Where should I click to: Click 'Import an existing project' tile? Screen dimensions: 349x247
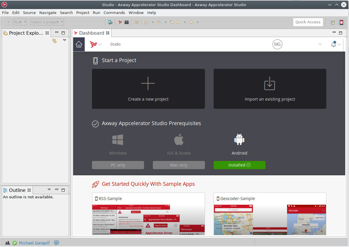[270, 89]
